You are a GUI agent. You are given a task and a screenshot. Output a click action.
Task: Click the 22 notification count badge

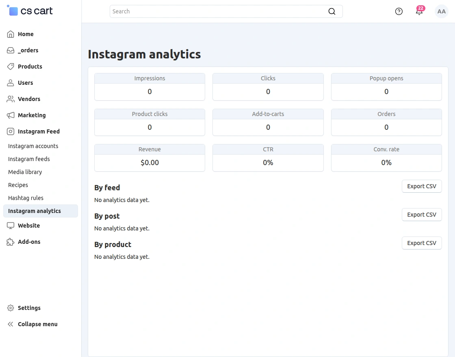pyautogui.click(x=421, y=8)
